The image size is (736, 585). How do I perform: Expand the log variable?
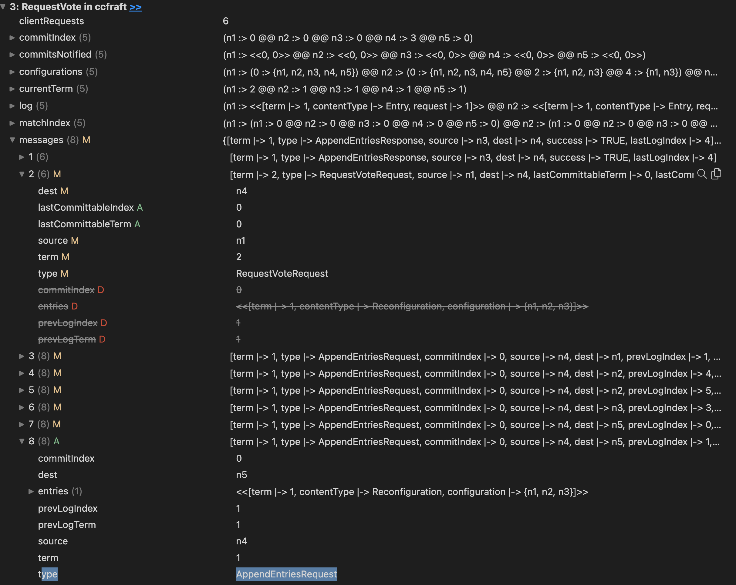(12, 106)
